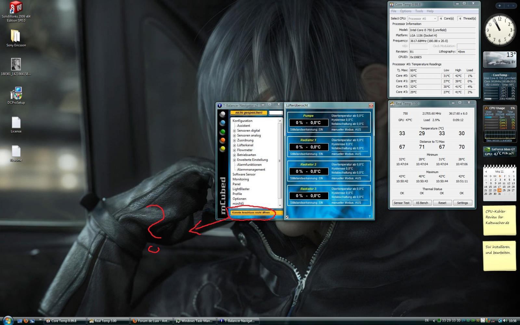
Task: Expand the Sensoren digital tree node
Action: tap(234, 131)
